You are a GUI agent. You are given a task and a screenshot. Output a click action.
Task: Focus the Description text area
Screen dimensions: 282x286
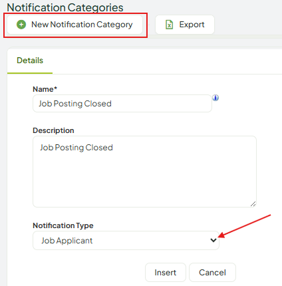pos(144,172)
